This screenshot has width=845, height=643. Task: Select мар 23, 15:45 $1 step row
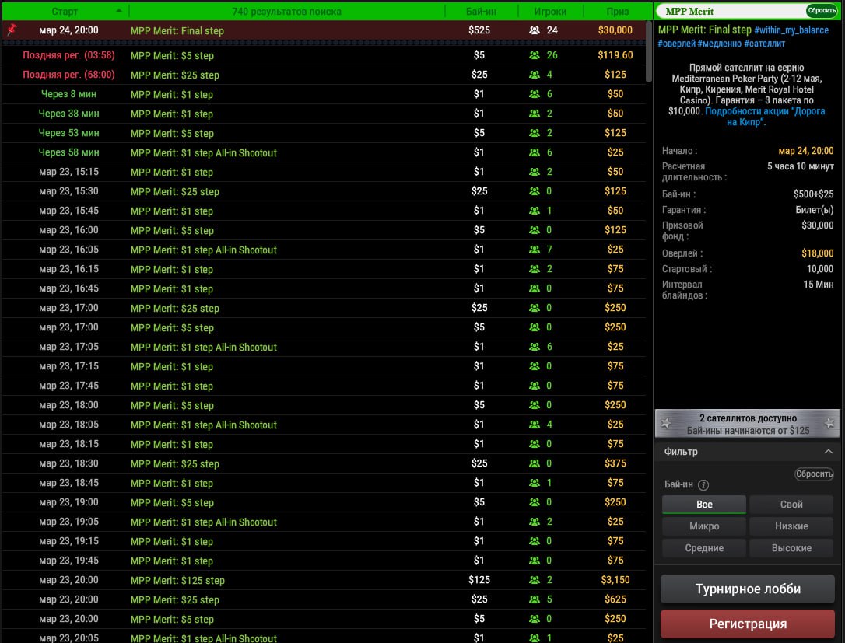(324, 211)
